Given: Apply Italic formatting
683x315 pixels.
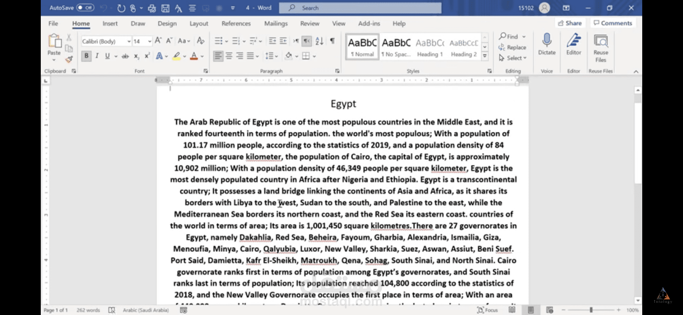Looking at the screenshot, I should pyautogui.click(x=97, y=56).
